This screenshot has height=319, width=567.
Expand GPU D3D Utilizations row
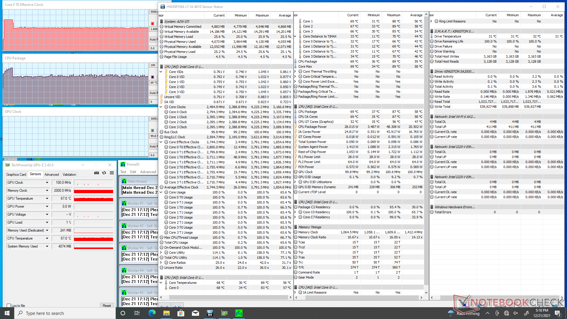pyautogui.click(x=295, y=182)
